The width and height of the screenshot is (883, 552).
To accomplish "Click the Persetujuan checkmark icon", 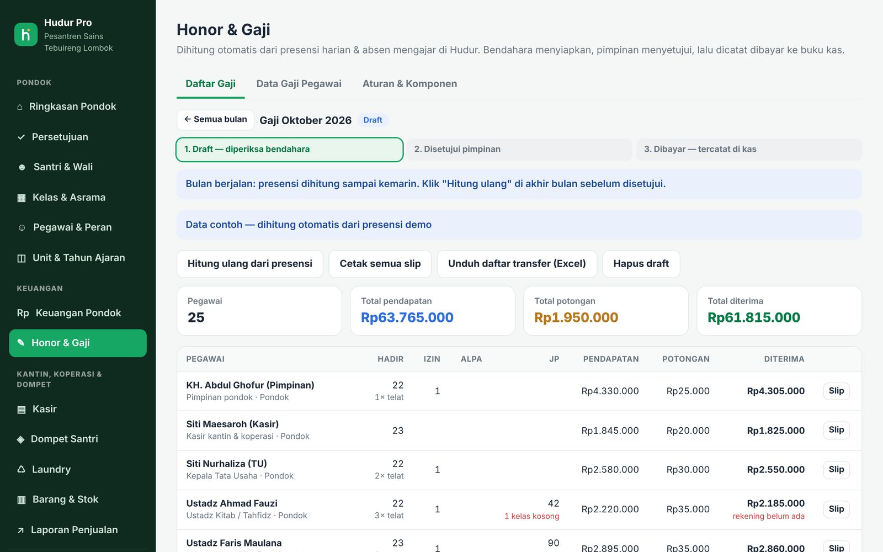I will [21, 137].
